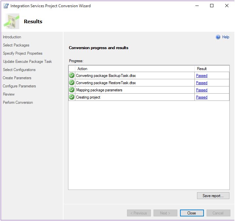Select the Creating project row text
Viewport: 235px width, 221px height.
[x=88, y=97]
